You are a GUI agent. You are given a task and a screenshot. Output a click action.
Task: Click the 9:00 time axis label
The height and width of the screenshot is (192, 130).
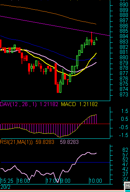pos(65,181)
